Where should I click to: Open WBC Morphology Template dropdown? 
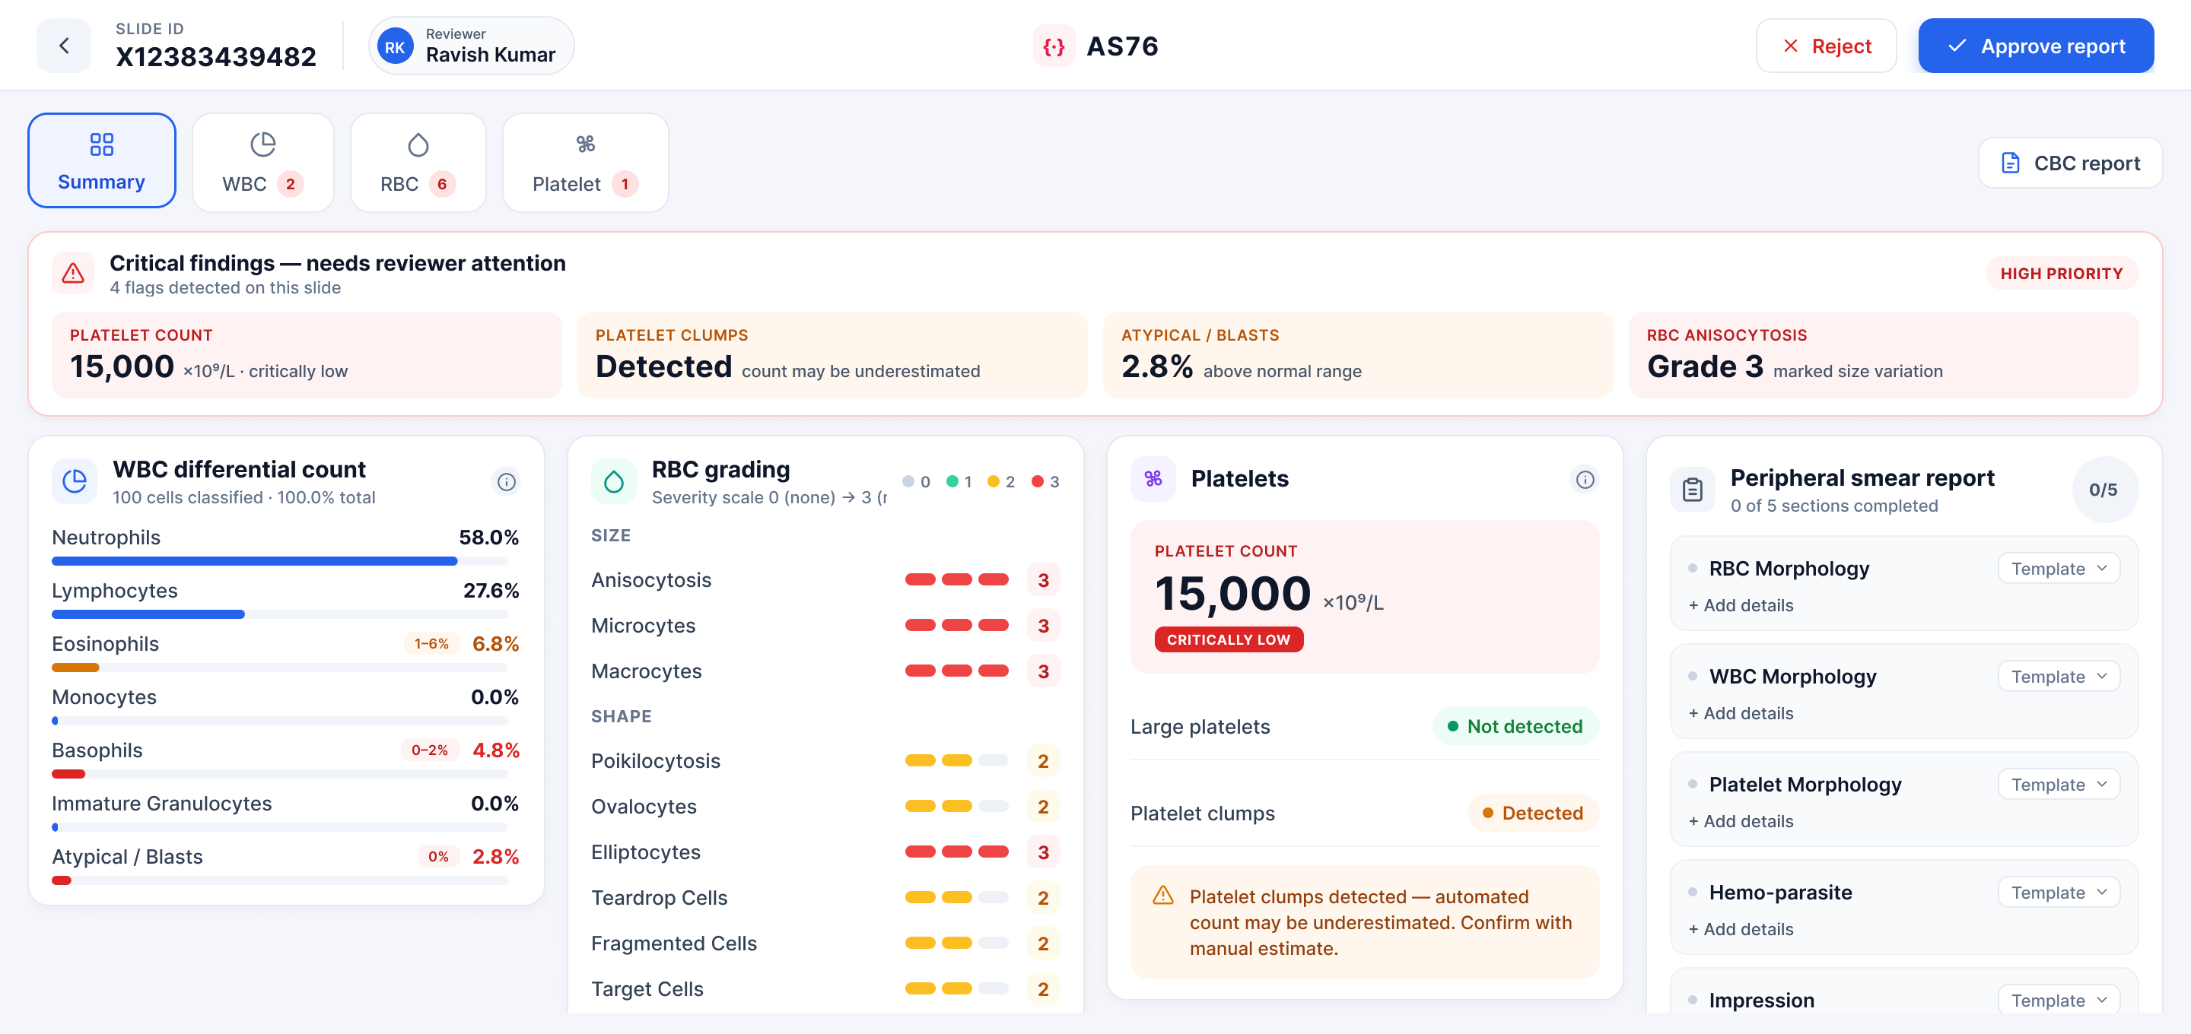coord(2059,676)
